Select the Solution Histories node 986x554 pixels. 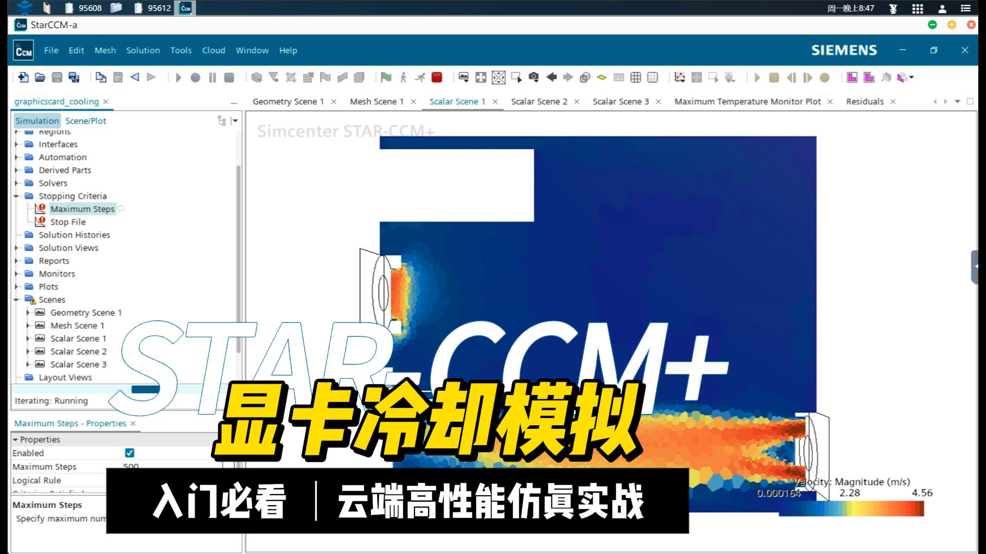point(74,235)
